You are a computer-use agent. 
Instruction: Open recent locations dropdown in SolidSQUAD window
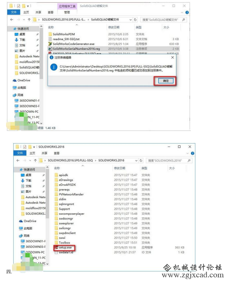(x=24, y=20)
